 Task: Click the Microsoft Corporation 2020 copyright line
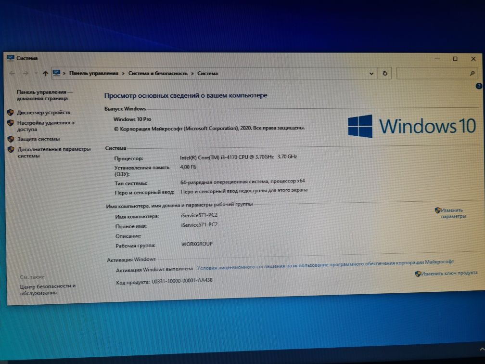[209, 128]
